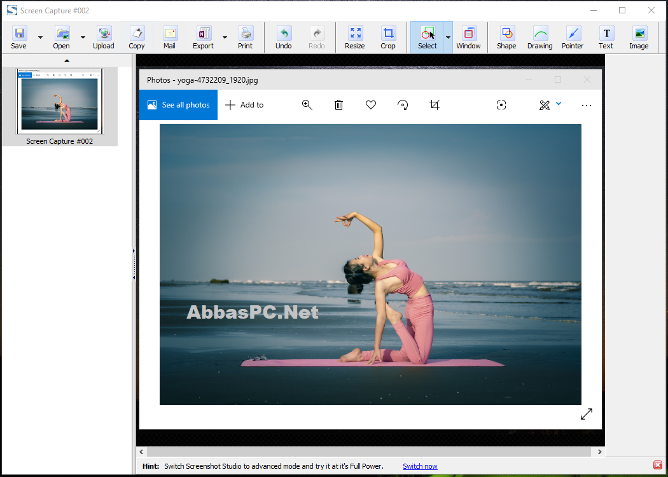Expand the Open dropdown arrow
The height and width of the screenshot is (477, 668).
[83, 38]
